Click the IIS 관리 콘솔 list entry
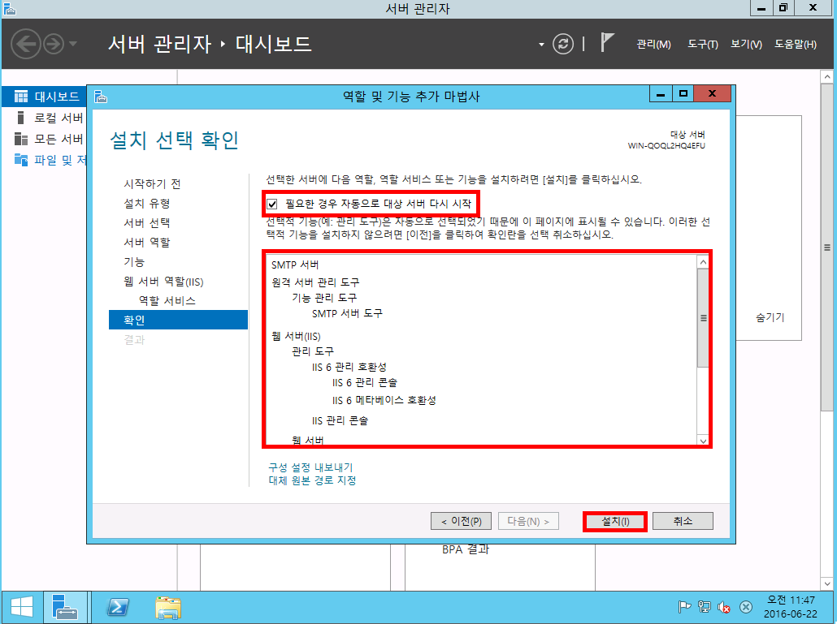The height and width of the screenshot is (624, 837). coord(340,421)
